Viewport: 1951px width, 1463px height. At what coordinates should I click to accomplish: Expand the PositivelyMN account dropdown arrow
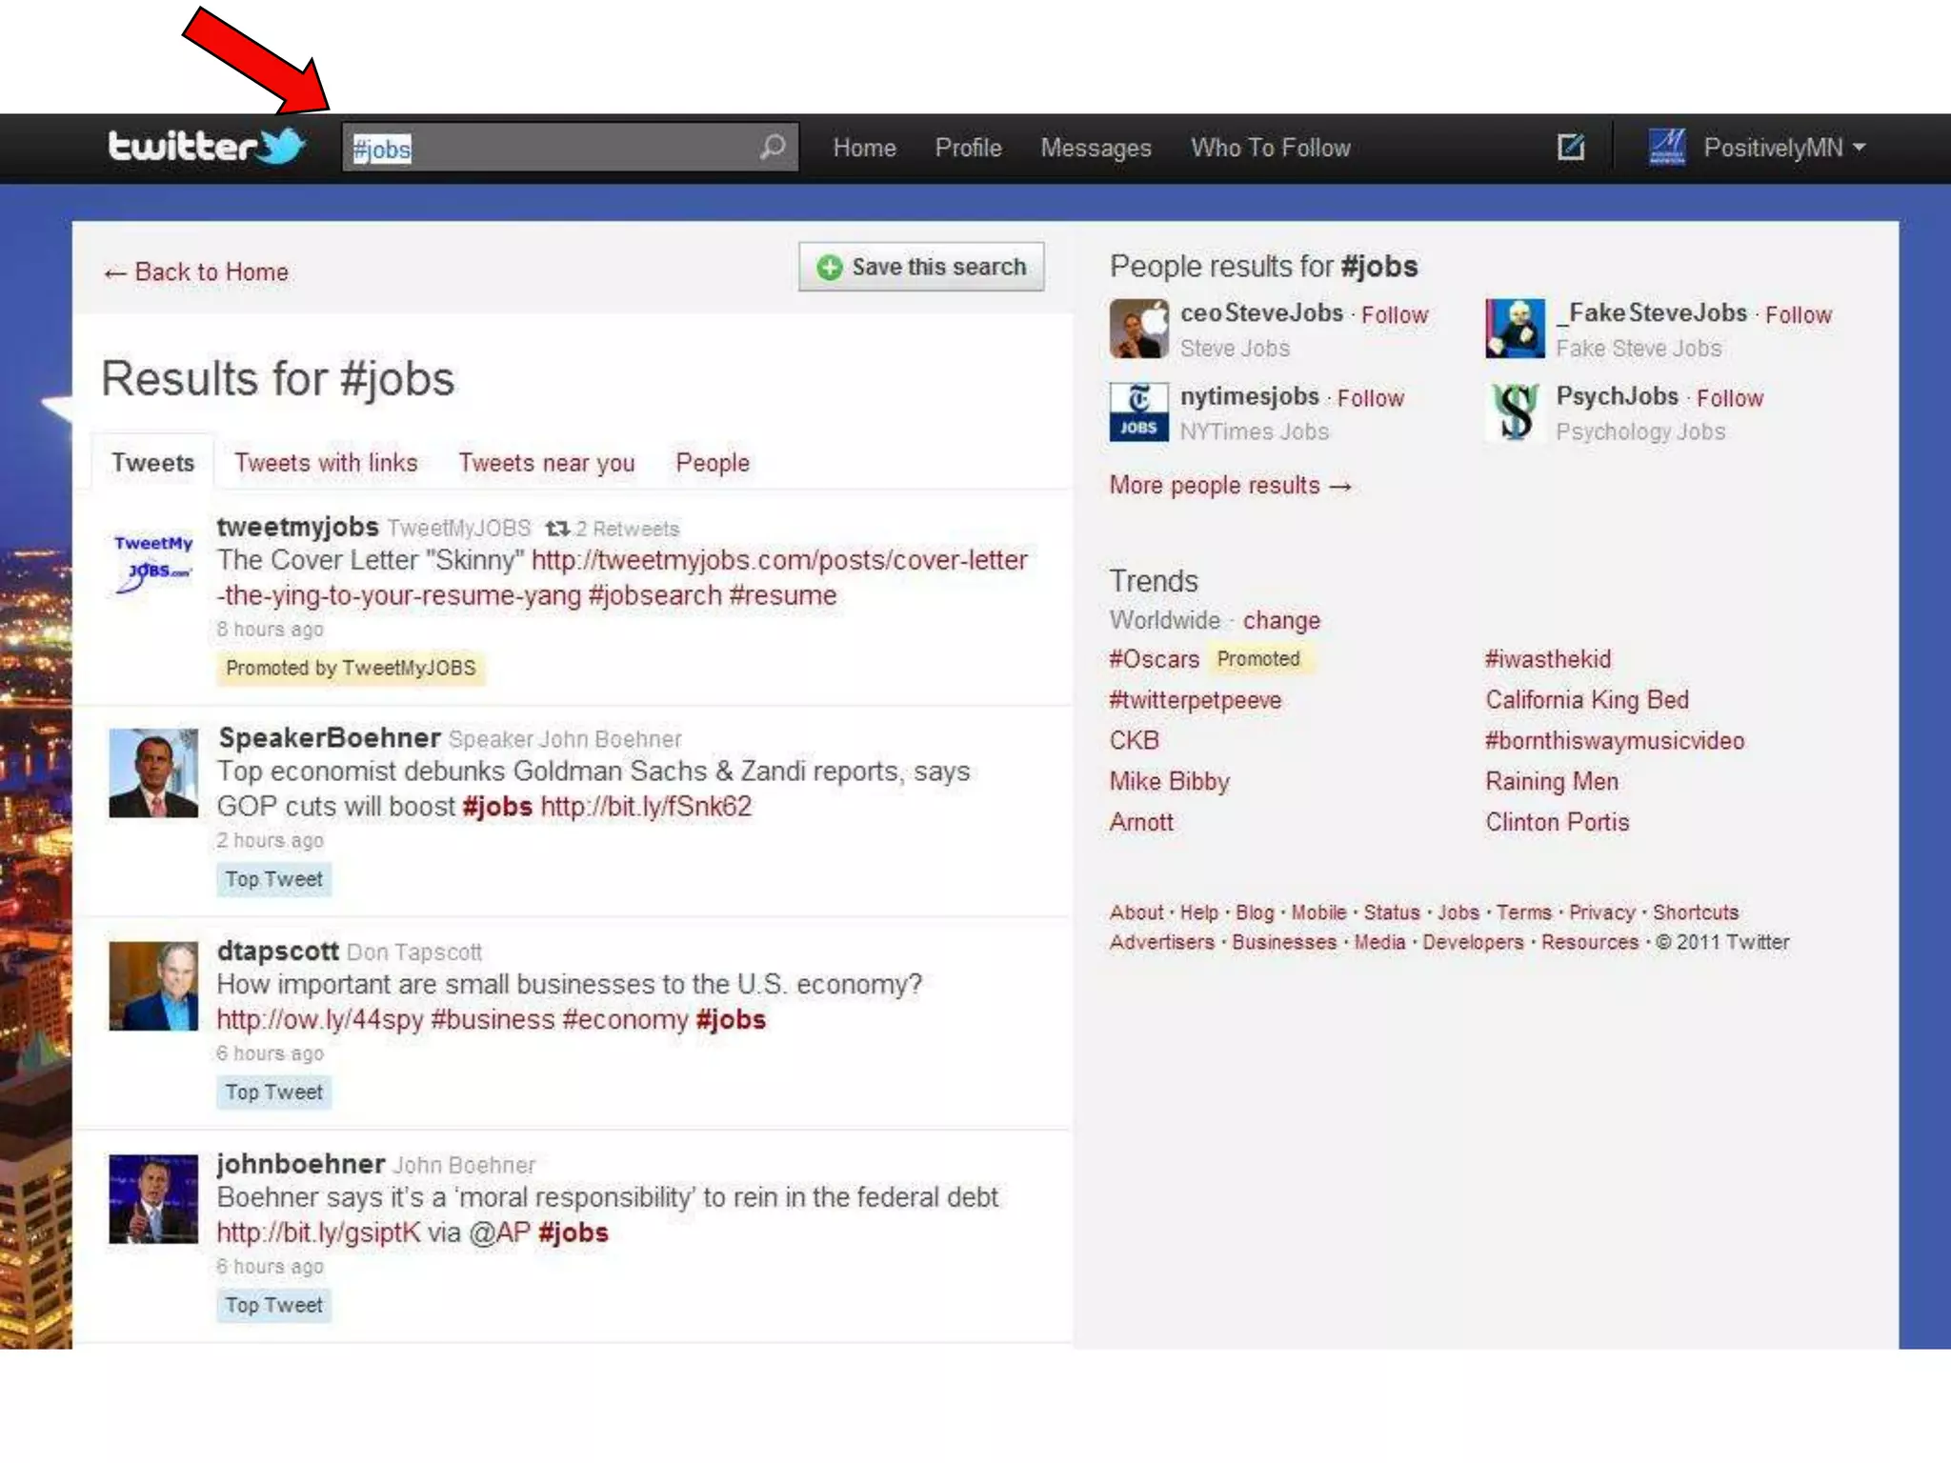[x=1860, y=148]
